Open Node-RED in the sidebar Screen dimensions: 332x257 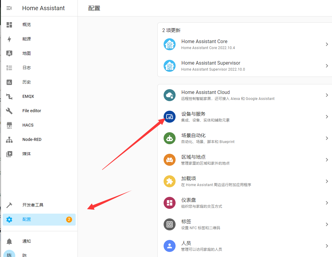click(x=39, y=140)
